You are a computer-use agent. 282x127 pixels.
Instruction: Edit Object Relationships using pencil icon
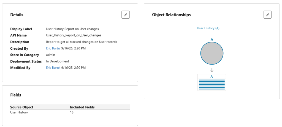267,15
